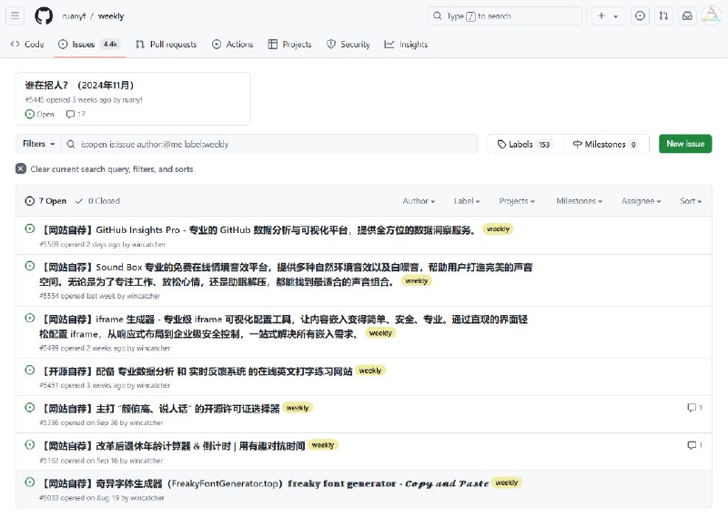Click the comment count 17 on pinned issue

76,115
